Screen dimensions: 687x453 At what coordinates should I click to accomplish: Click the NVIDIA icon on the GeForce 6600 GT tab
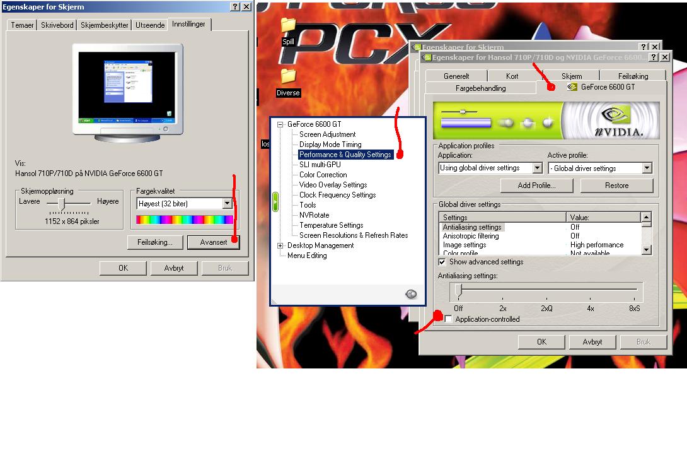click(572, 87)
